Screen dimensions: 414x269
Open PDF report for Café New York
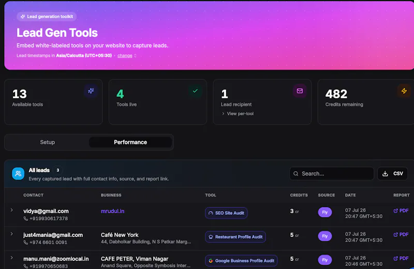[x=401, y=234]
